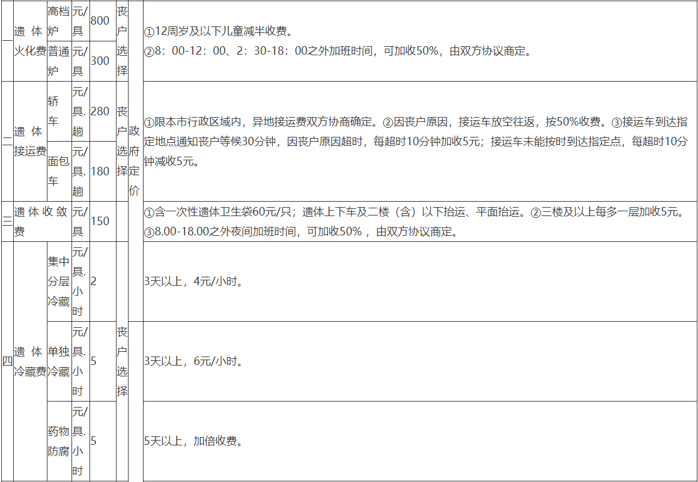Select the 遗体接运费 row header
698x482 pixels.
pyautogui.click(x=29, y=139)
